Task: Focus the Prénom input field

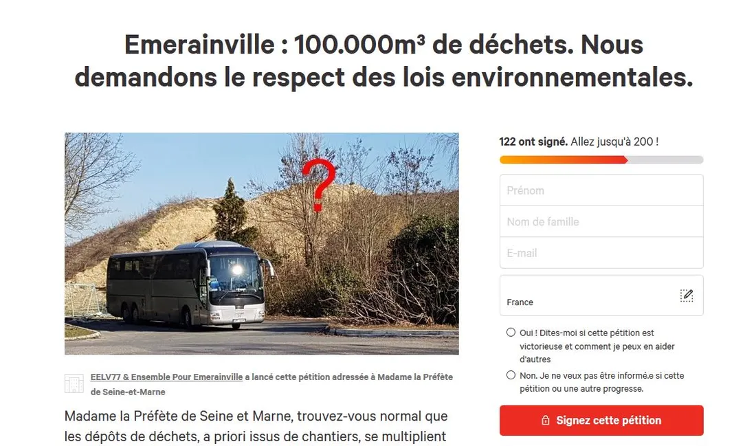Action: click(601, 190)
